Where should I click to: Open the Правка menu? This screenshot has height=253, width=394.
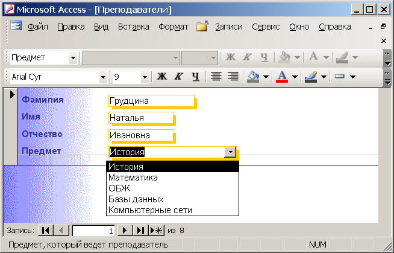tap(71, 27)
